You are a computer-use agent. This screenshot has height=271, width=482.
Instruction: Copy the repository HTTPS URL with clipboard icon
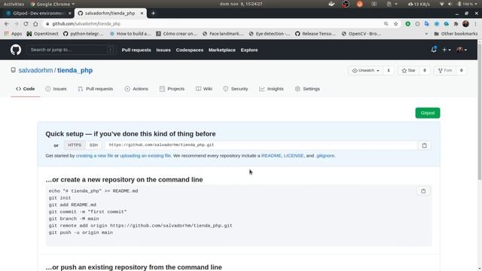click(424, 145)
